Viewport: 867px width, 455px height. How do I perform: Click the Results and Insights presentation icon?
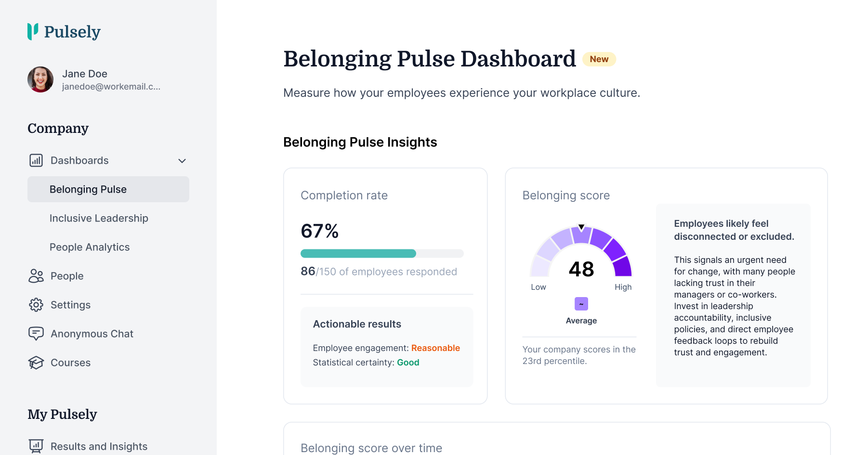36,446
